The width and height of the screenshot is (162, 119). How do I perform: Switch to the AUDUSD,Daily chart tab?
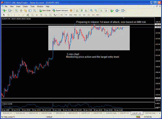[111, 113]
